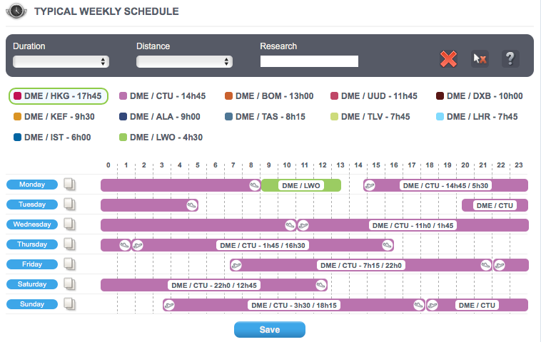Viewport: 541px width, 342px height.
Task: Select the DME / IST - 6h00 route
Action: coord(52,138)
